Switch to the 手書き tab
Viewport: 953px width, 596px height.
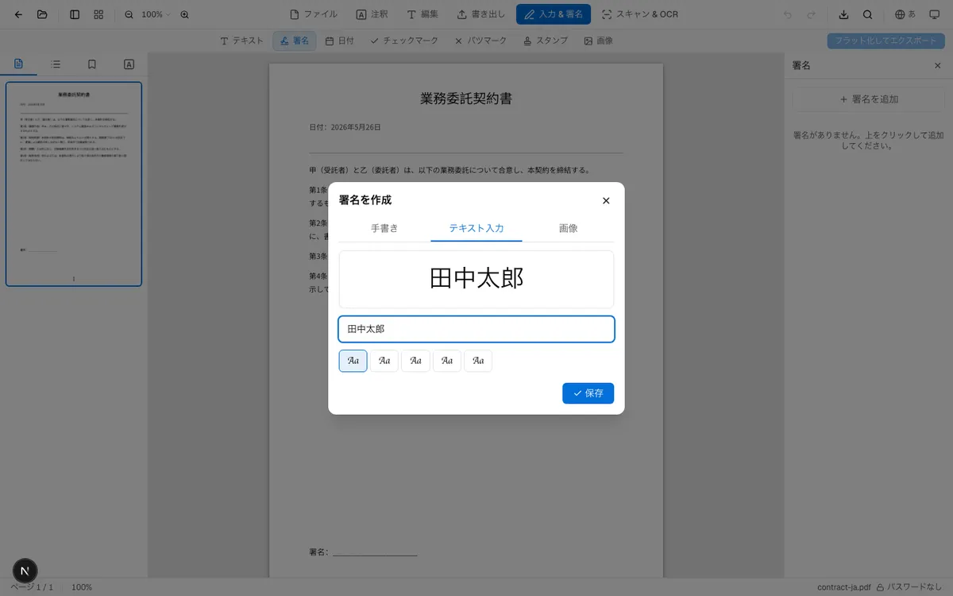click(x=384, y=228)
